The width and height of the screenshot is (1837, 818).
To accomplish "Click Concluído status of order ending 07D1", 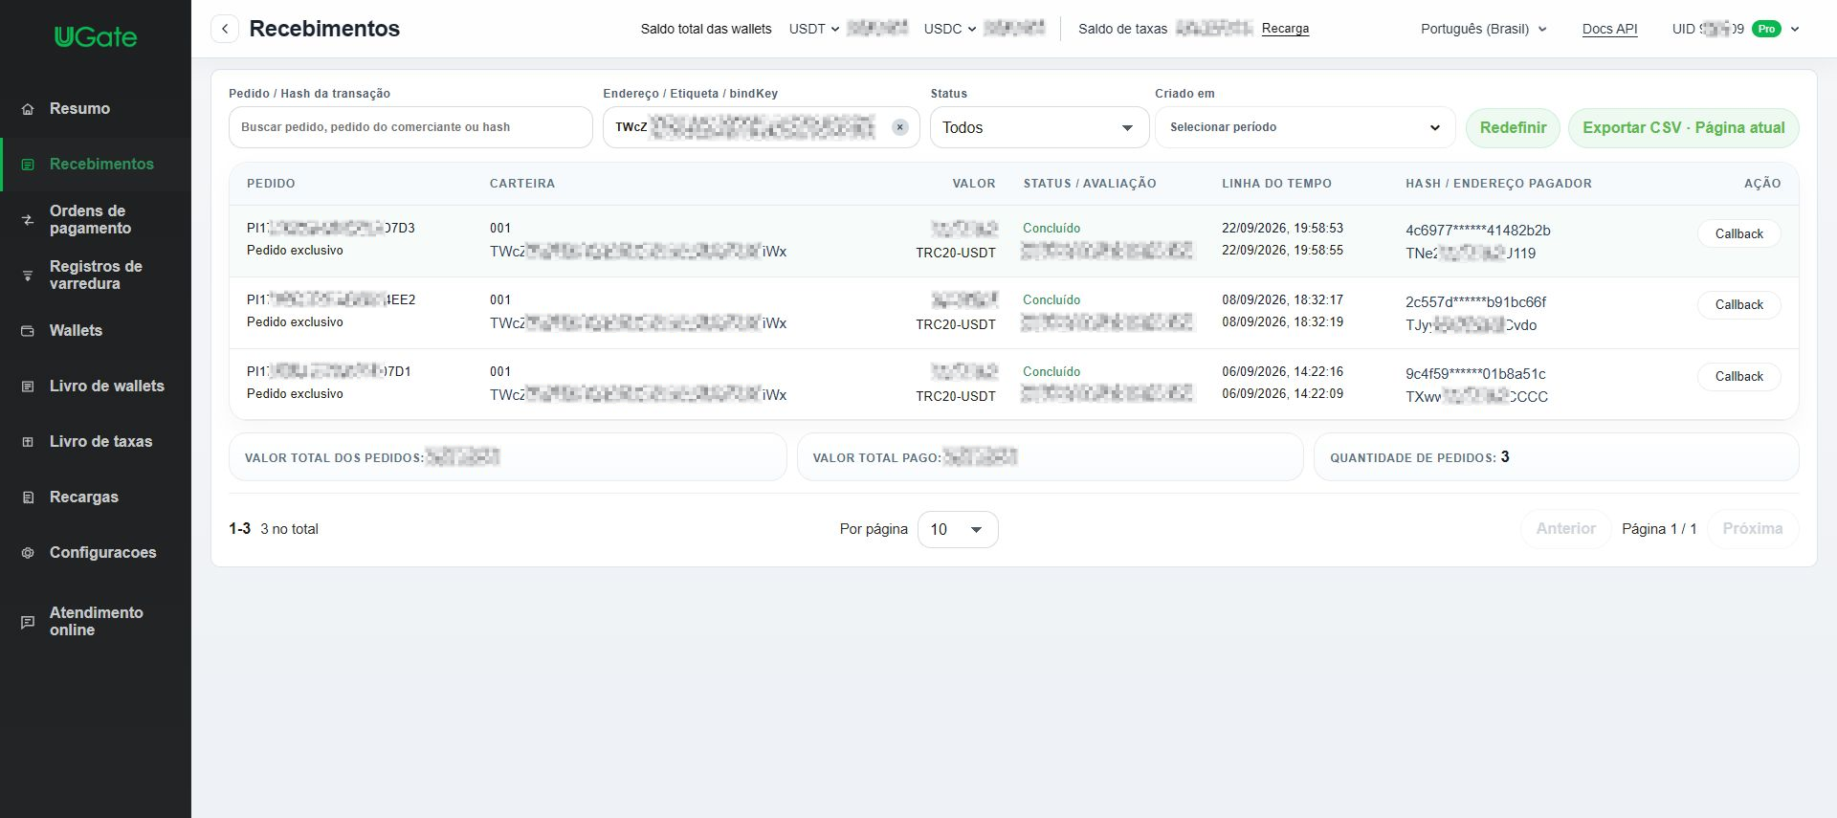I will [x=1051, y=372].
